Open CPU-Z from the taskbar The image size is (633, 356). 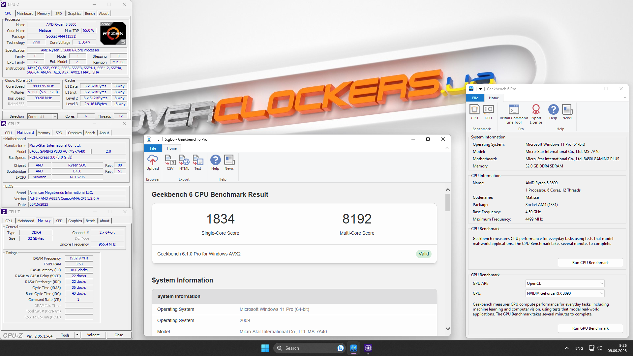coord(368,348)
